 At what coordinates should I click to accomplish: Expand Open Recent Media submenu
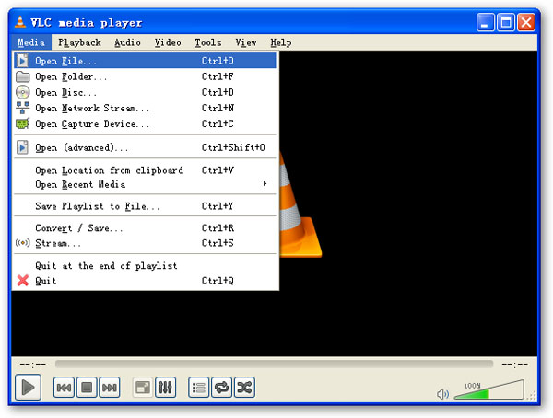pos(145,184)
